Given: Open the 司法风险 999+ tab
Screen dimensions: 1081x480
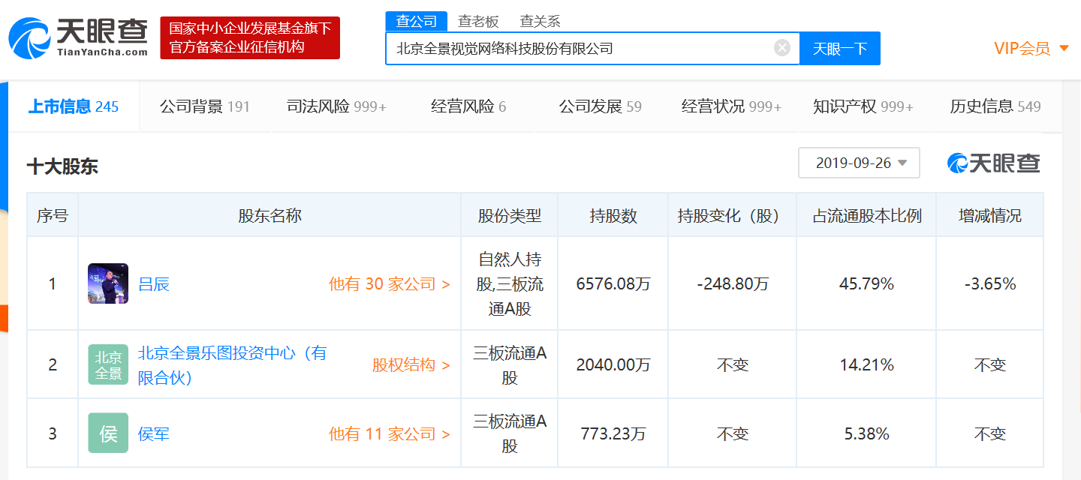Looking at the screenshot, I should [x=336, y=106].
